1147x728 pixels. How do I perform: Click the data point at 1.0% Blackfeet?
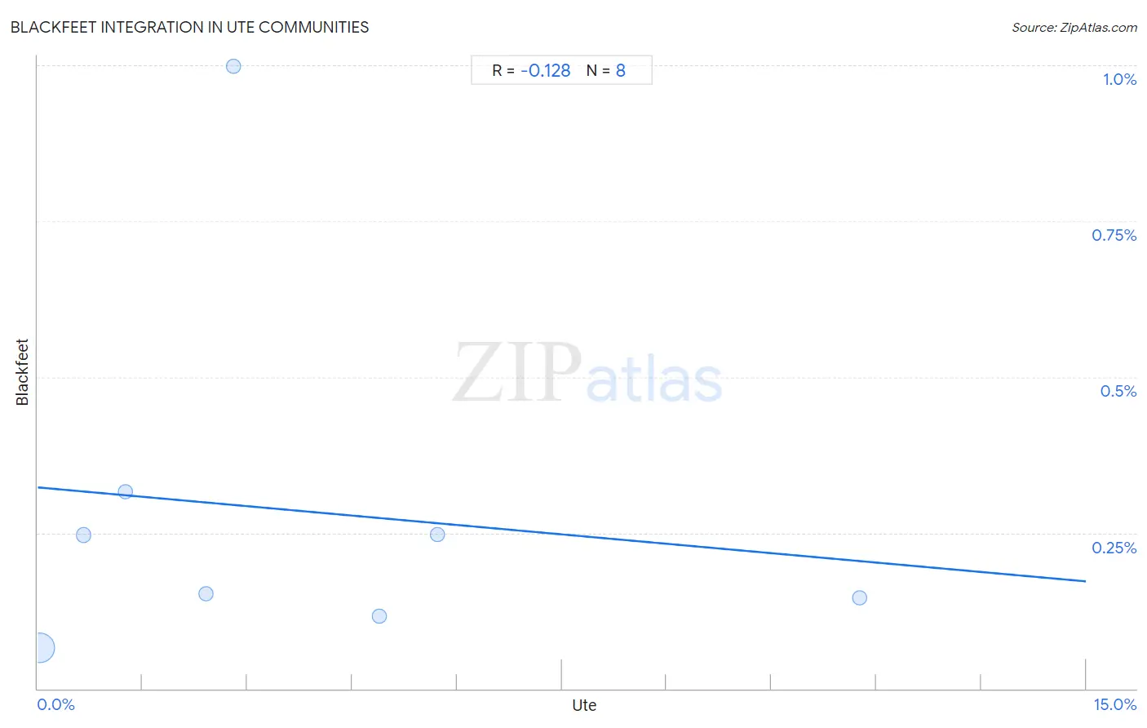233,66
